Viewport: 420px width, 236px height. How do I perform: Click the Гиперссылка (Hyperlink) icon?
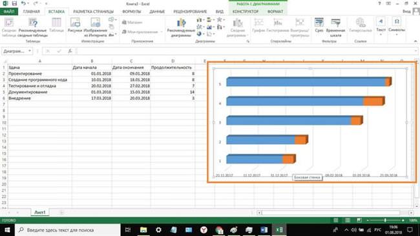361,25
